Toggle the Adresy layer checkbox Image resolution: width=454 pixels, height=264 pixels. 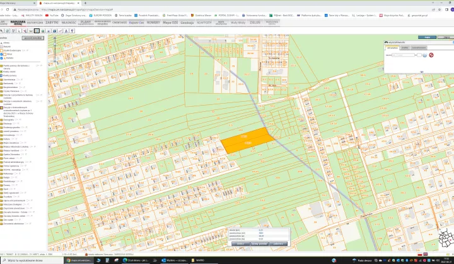click(2, 42)
